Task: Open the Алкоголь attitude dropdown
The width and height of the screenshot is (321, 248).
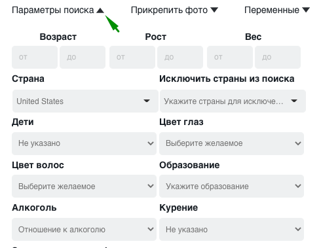Action: point(84,229)
